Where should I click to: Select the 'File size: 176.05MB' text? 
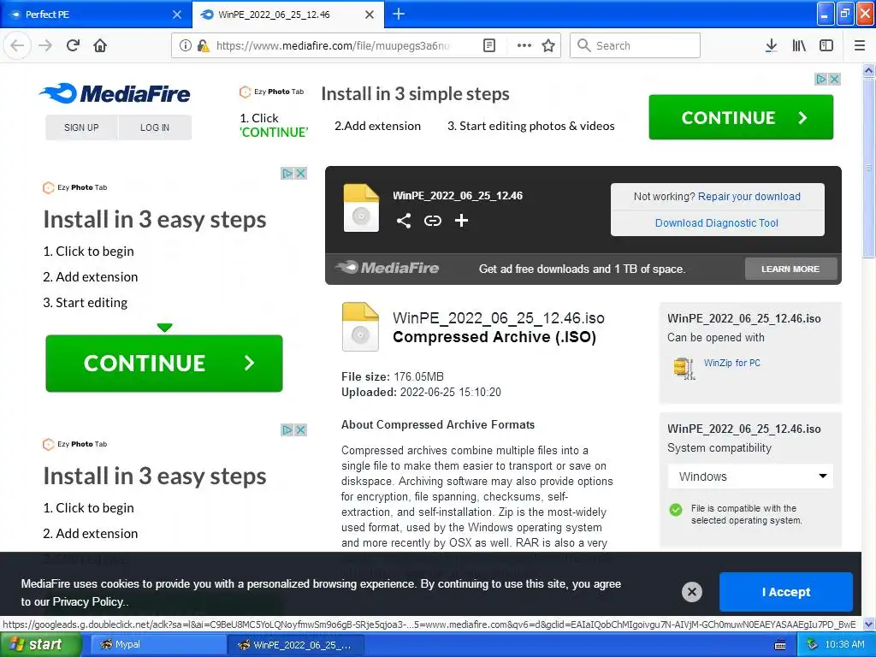point(393,376)
